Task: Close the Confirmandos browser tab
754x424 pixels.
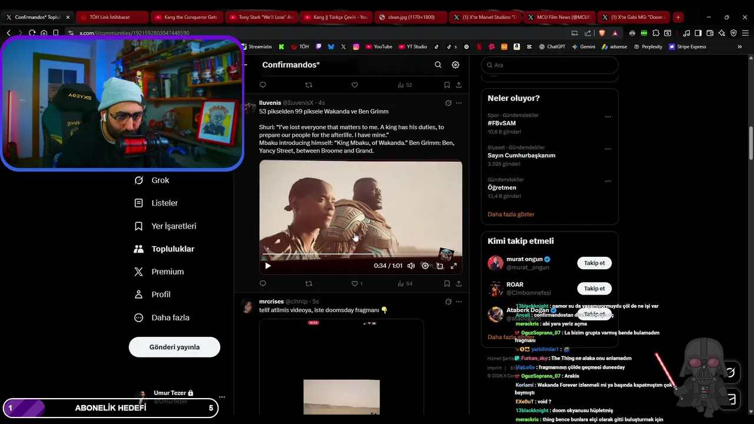Action: (68, 17)
